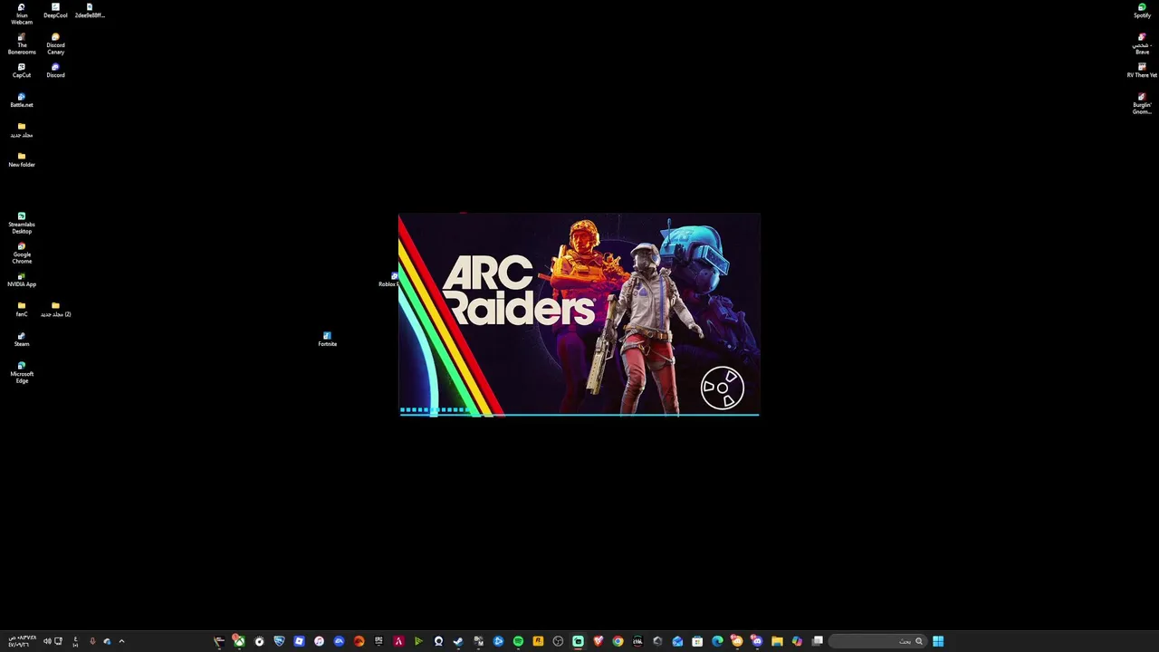Screen dimensions: 1159x652
Task: Open Microsoft Store from the taskbar
Action: pos(697,641)
